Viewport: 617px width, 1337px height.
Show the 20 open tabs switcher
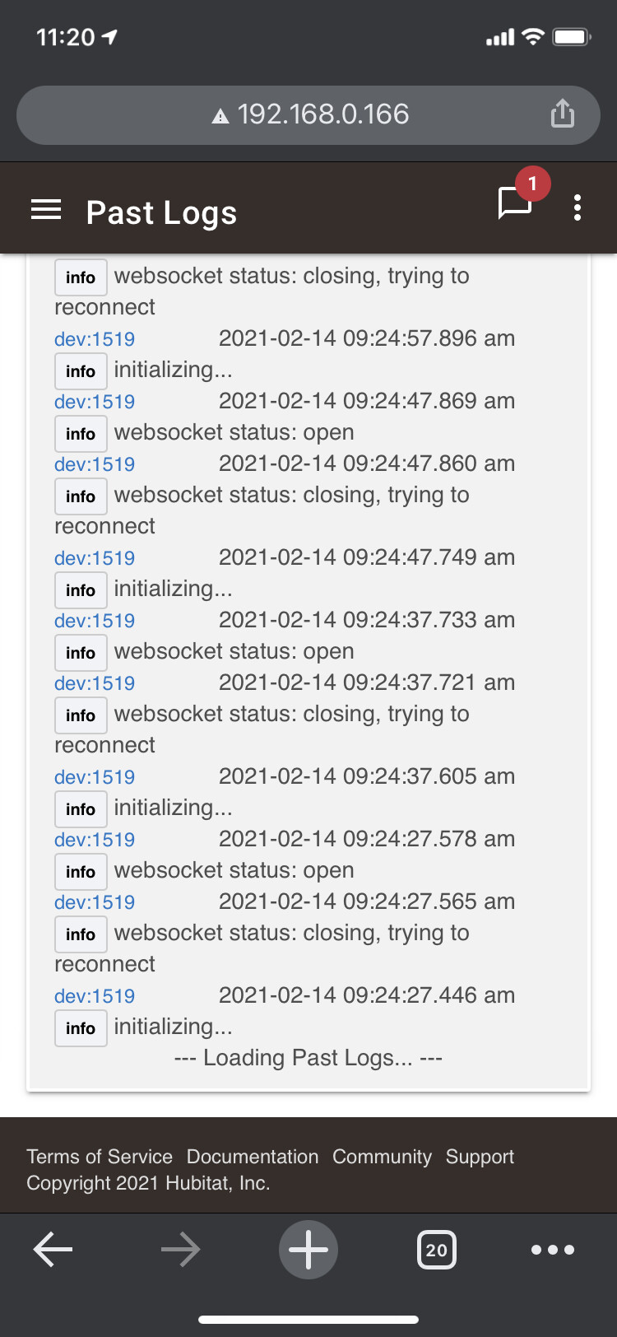point(436,1250)
